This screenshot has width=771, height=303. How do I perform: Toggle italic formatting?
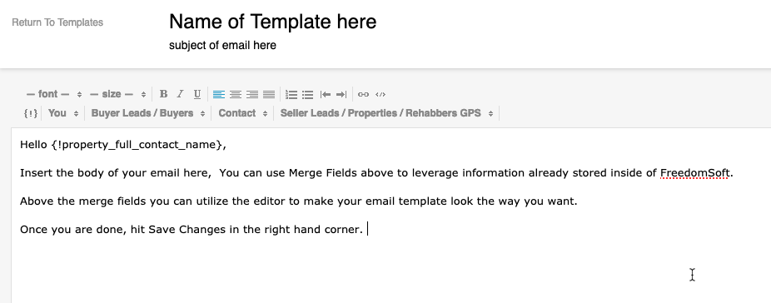181,94
